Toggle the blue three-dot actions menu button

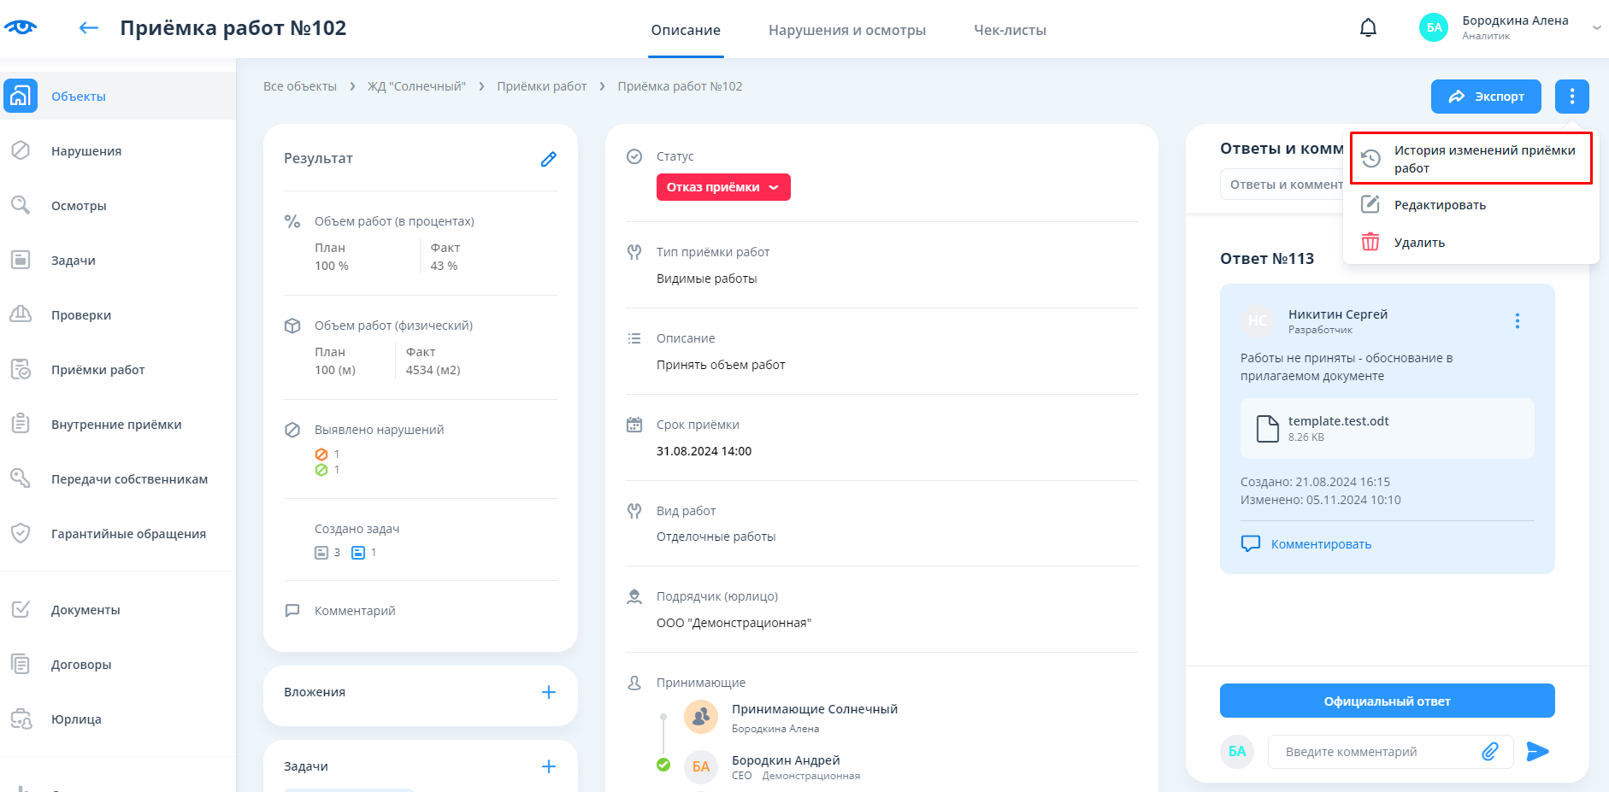tap(1571, 97)
